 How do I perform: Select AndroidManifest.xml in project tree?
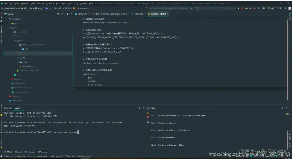(27, 70)
